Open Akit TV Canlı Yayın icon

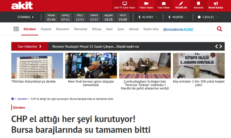124,3
